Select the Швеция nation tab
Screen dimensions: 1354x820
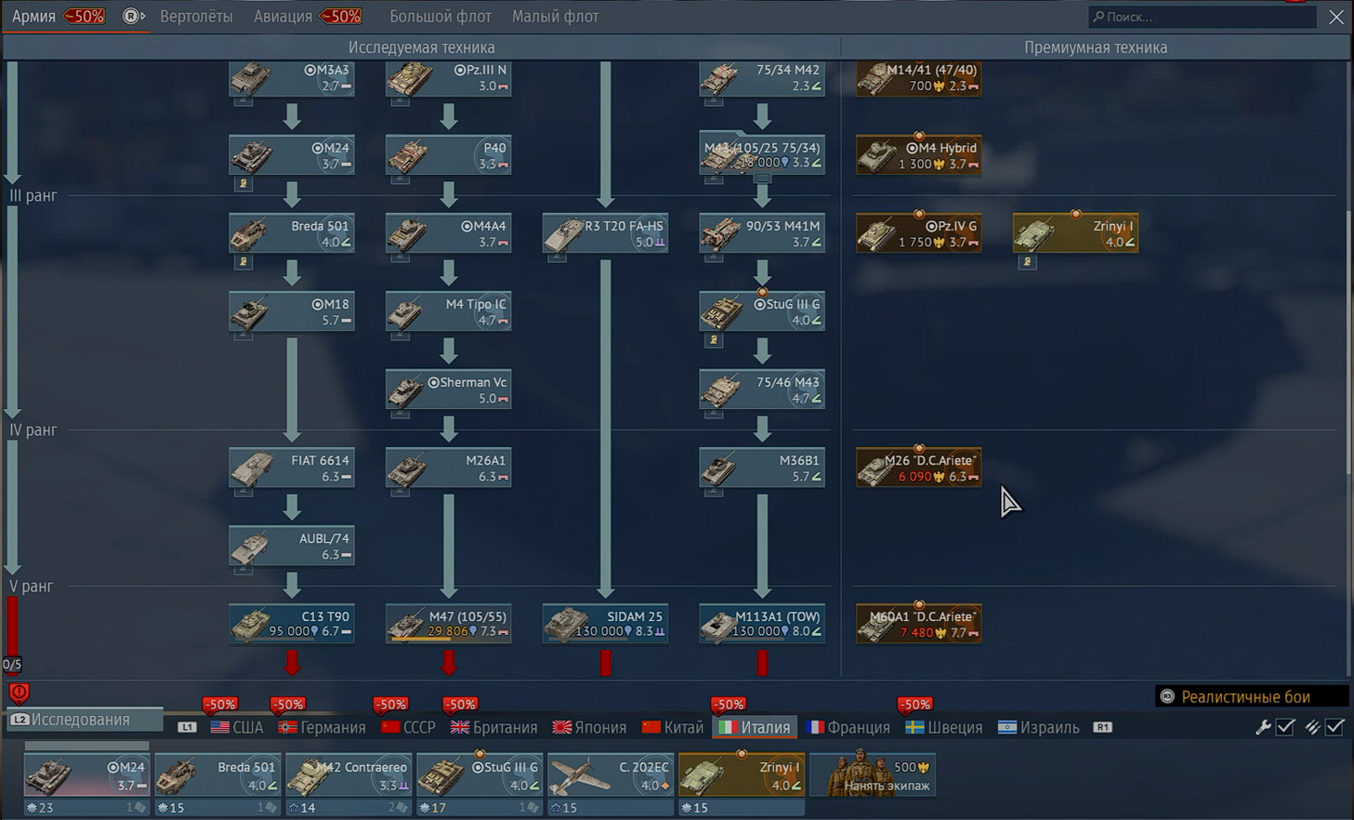pyautogui.click(x=944, y=727)
